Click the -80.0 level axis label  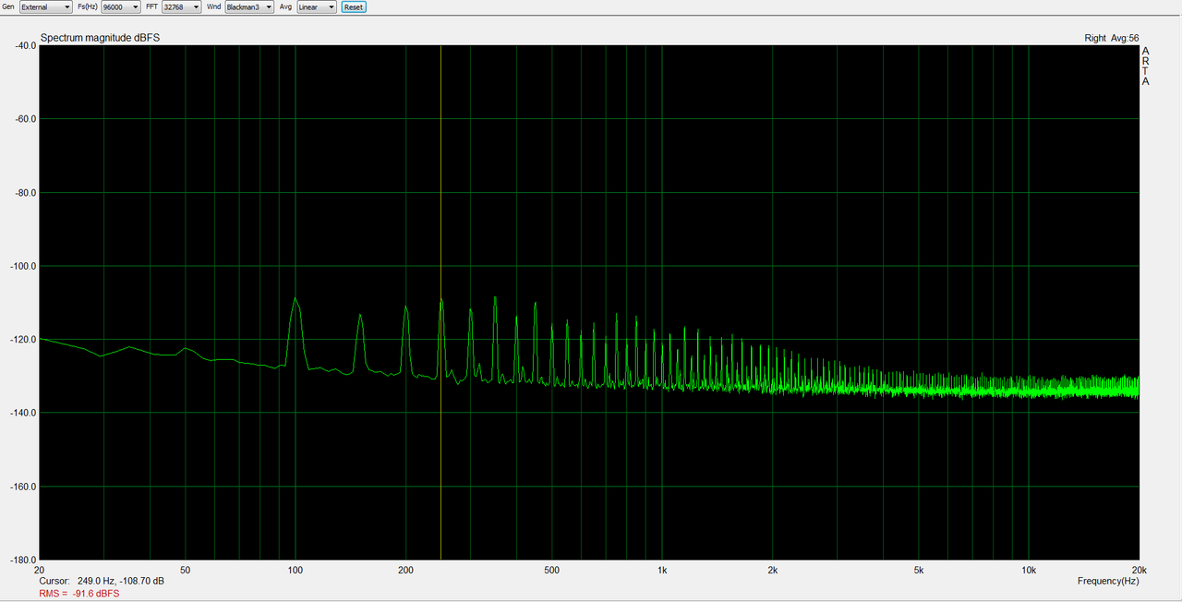coord(24,193)
